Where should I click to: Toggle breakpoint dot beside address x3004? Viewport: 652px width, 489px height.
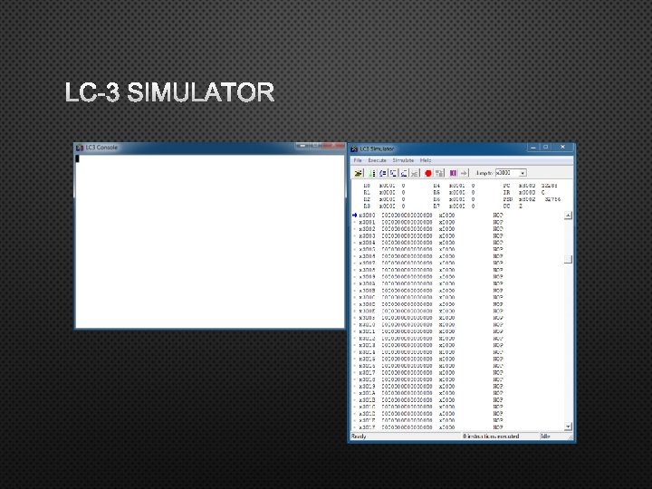click(x=355, y=243)
